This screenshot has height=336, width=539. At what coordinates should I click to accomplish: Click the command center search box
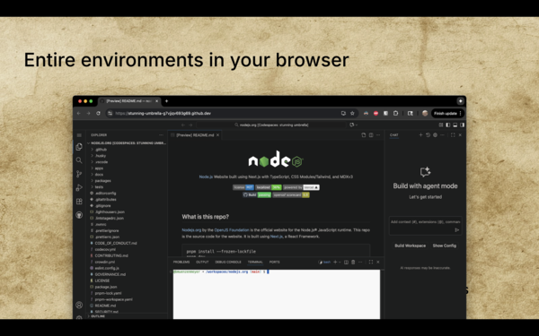(271, 125)
